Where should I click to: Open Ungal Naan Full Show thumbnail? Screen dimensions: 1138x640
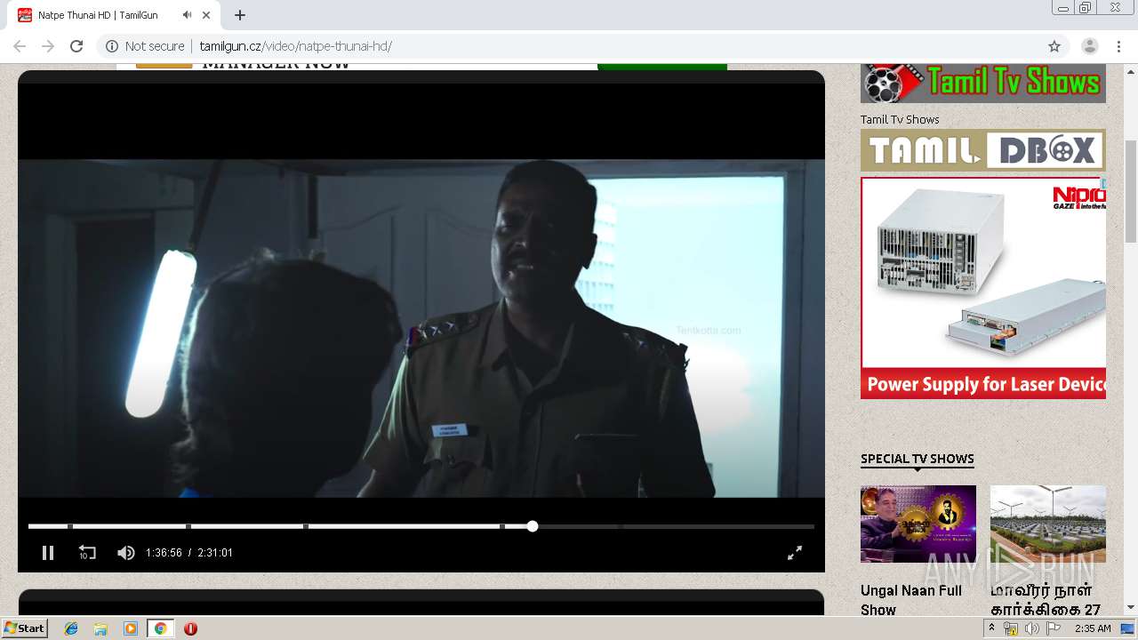click(x=918, y=524)
